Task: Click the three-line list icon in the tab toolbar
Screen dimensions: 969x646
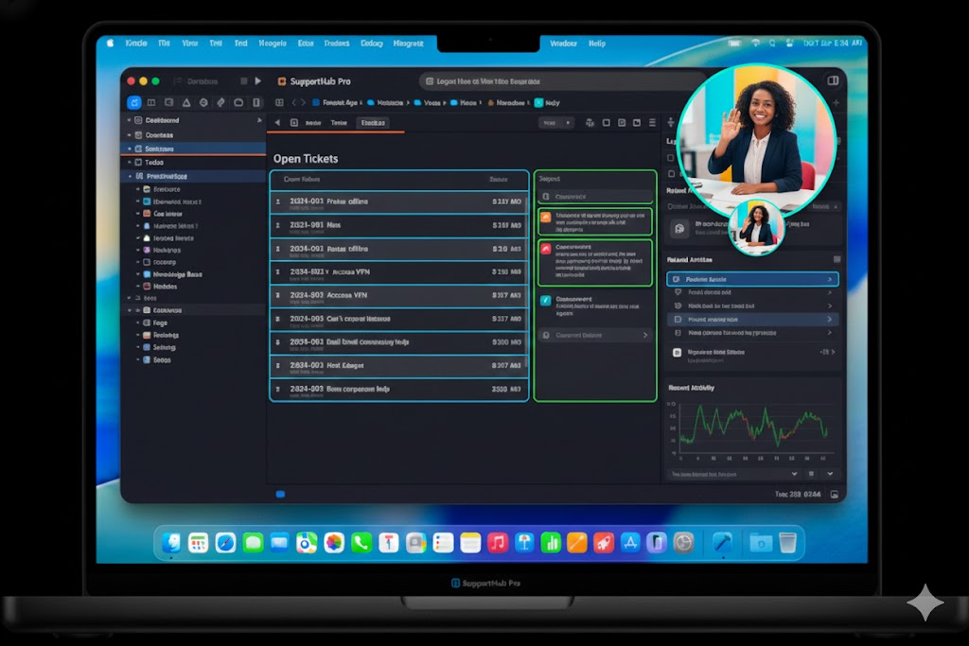Action: coord(652,123)
